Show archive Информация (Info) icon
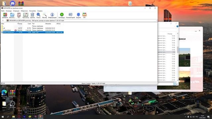Viewport: 212px width, 119px height. coord(52,16)
